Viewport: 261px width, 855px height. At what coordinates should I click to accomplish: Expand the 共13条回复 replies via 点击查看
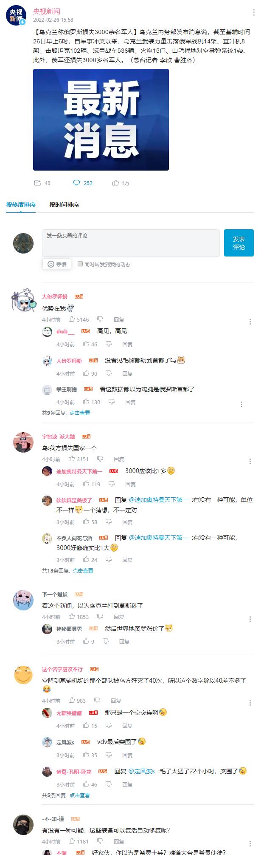(x=83, y=570)
